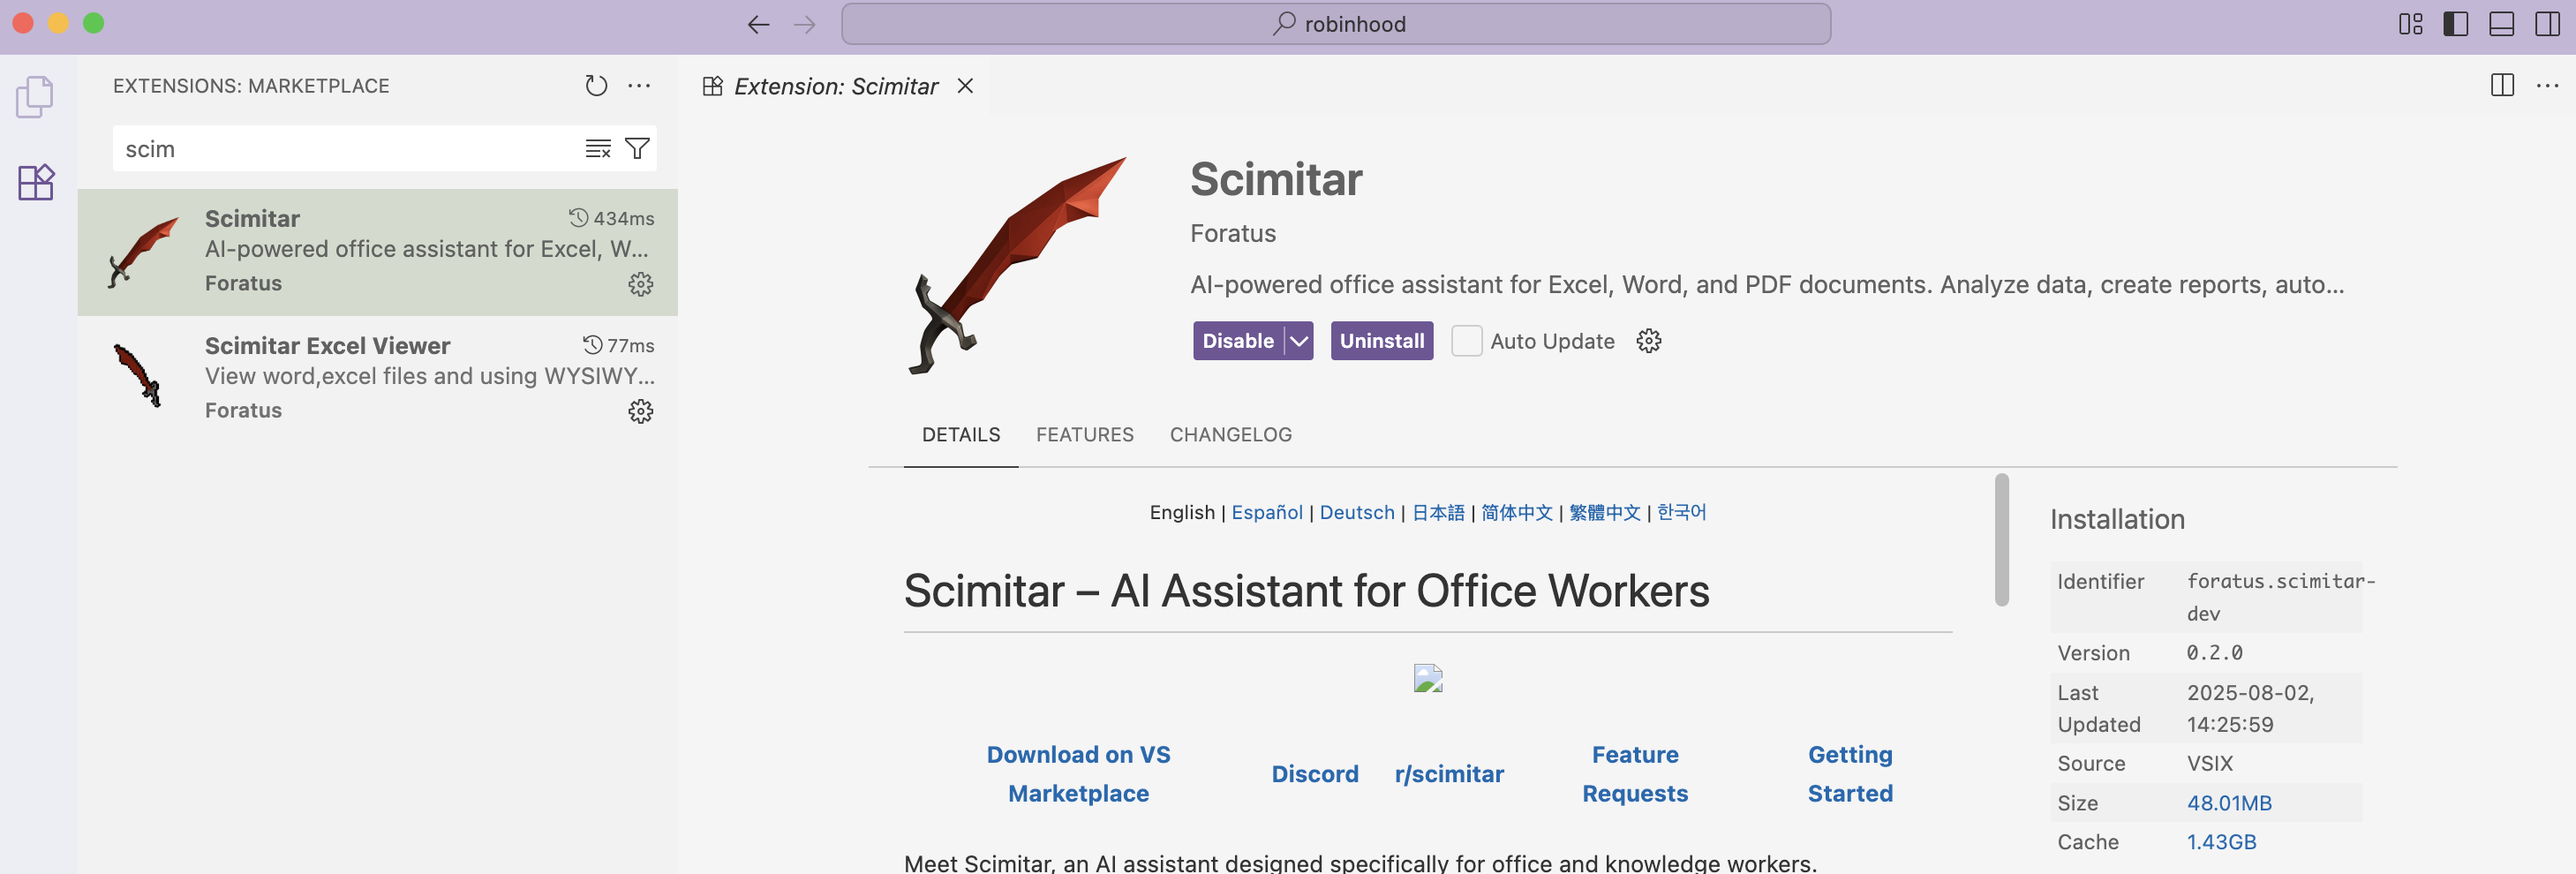Toggle primary side bar visibility

2456,24
